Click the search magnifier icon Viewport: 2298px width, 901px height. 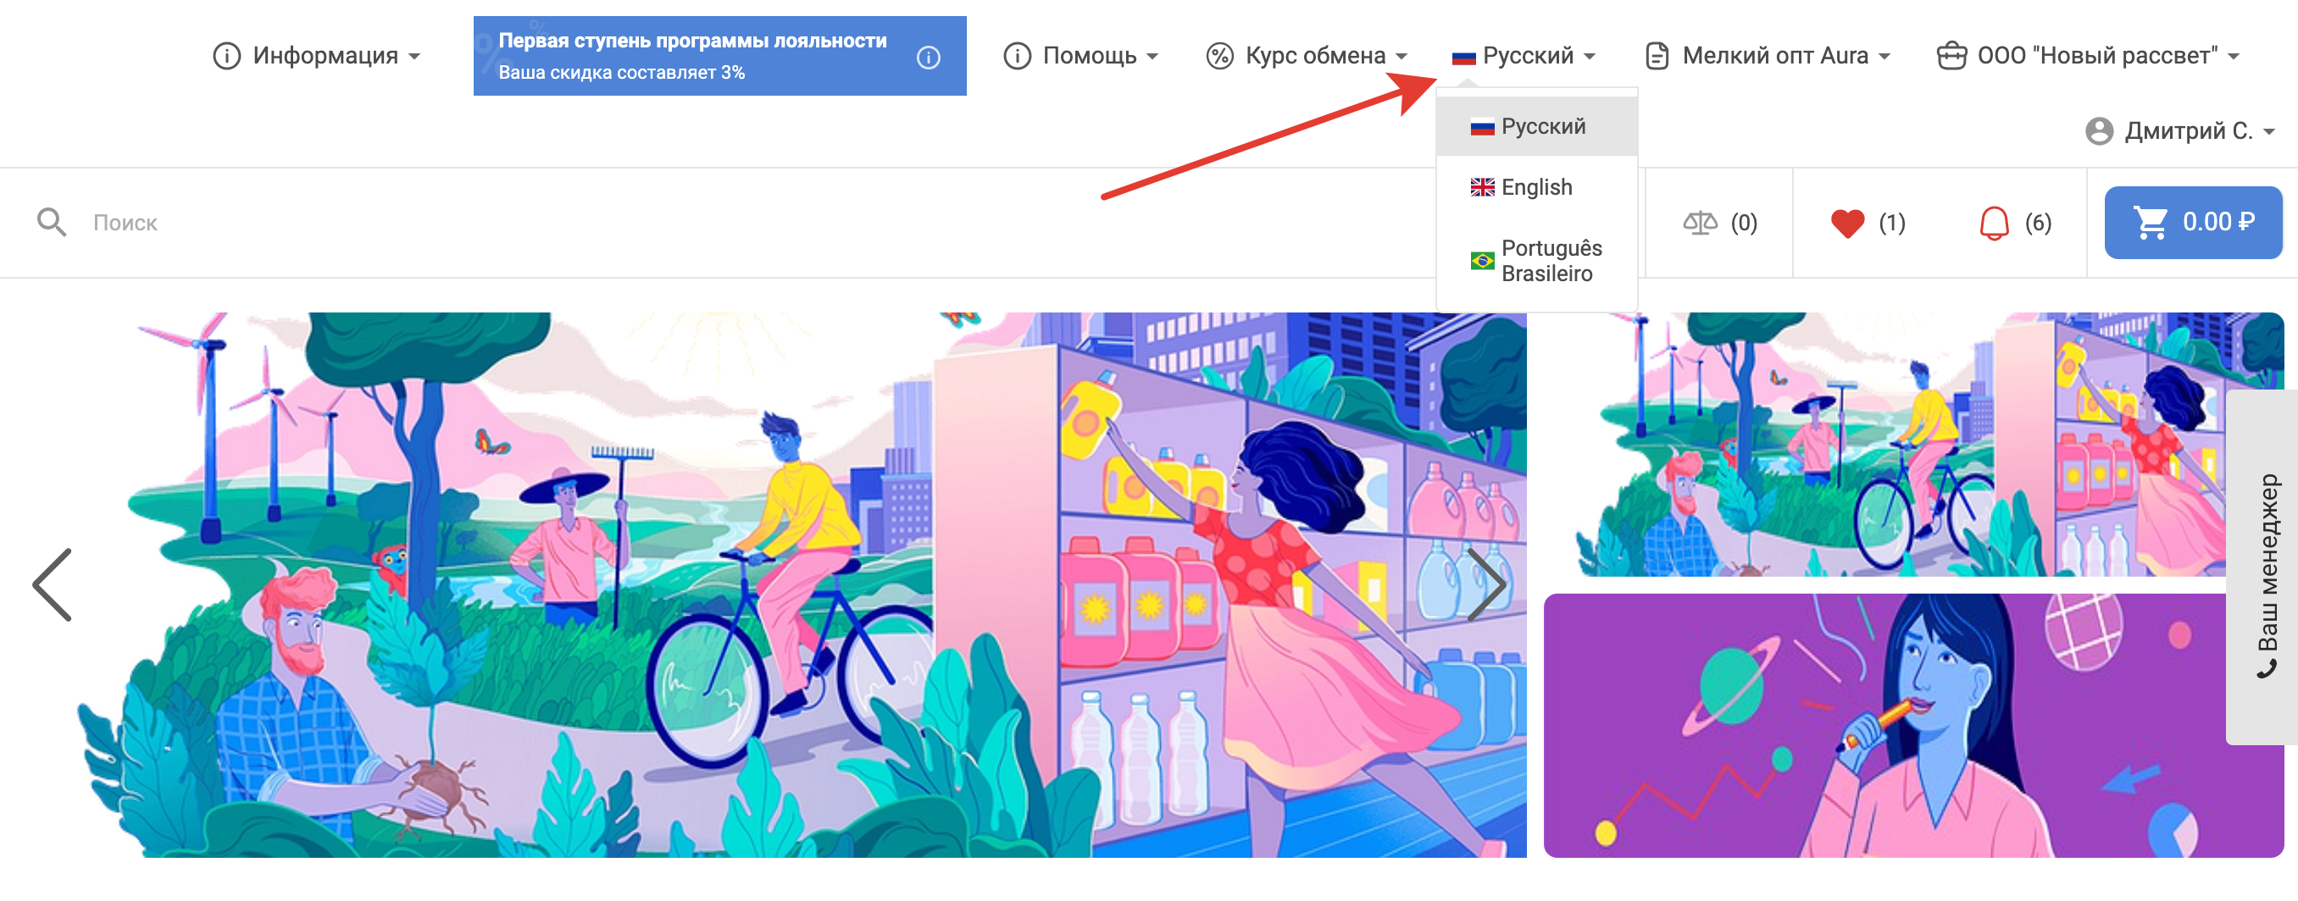[x=52, y=222]
